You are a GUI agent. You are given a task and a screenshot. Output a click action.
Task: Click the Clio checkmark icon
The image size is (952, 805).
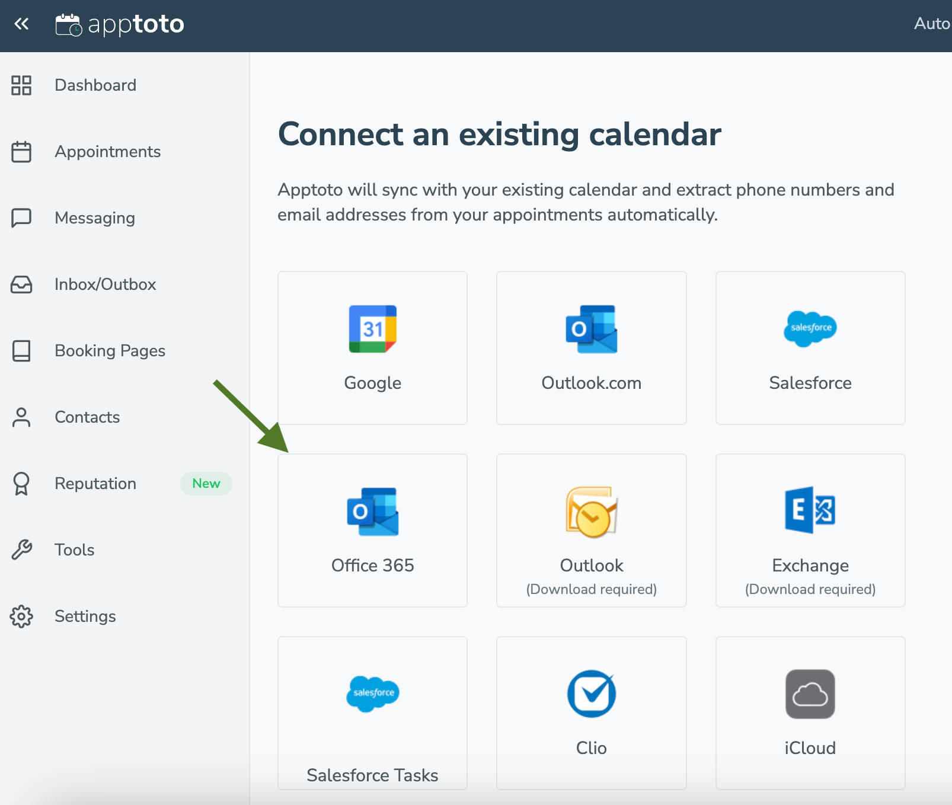(592, 694)
